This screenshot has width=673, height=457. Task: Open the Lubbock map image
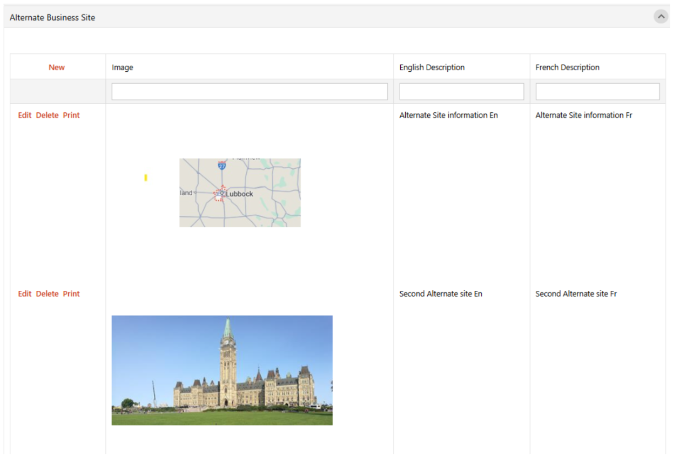[x=240, y=193]
